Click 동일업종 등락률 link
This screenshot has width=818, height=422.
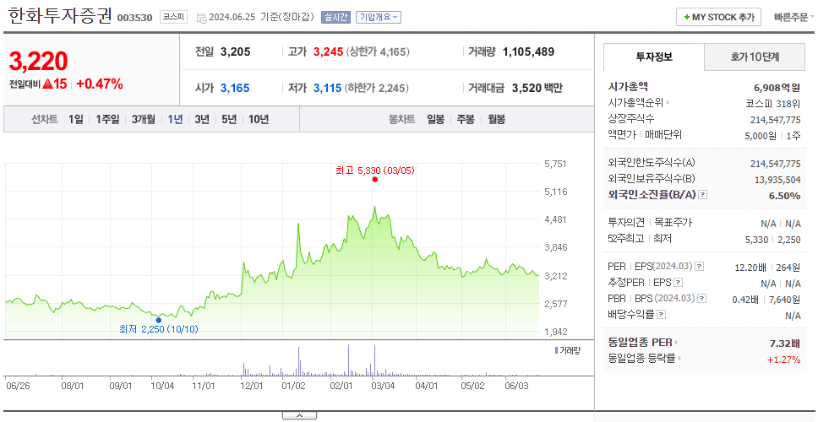coord(641,359)
